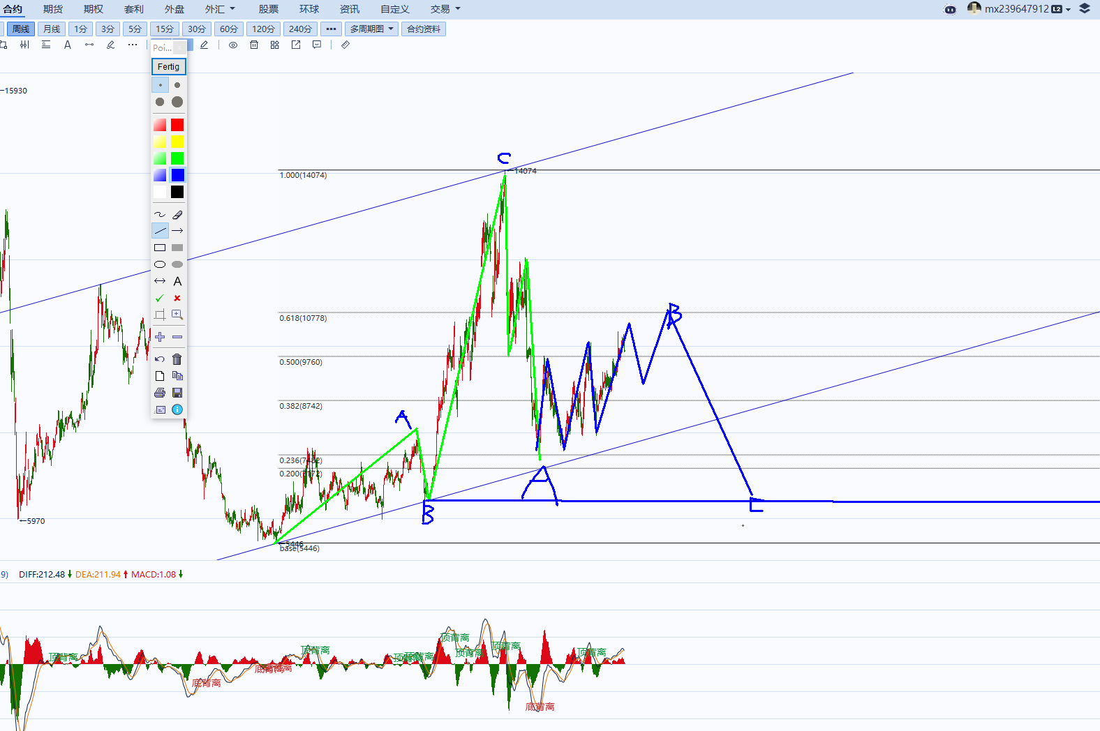Undo the last drawing stroke
The image size is (1100, 731).
click(160, 359)
